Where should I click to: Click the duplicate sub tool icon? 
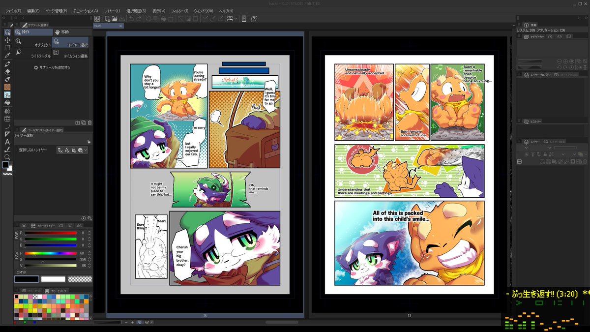[x=84, y=122]
